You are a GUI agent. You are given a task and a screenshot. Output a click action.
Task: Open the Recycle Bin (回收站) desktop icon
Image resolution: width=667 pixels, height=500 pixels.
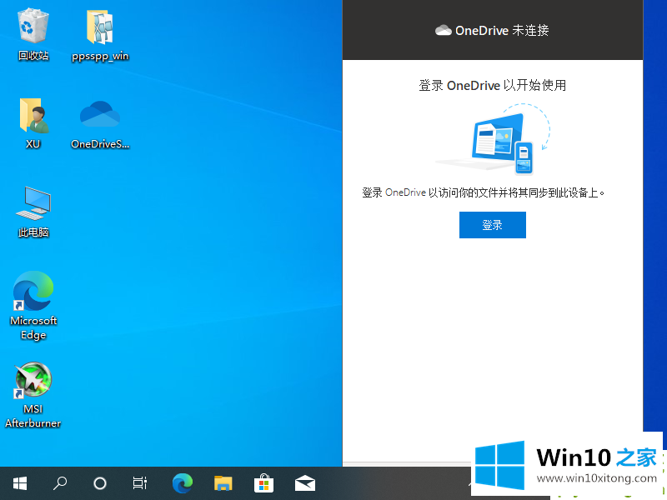pyautogui.click(x=33, y=34)
